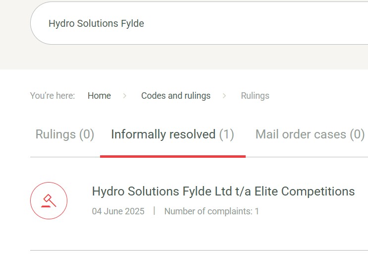368x259 pixels.
Task: Click the 04 June 2025 date
Action: (118, 211)
